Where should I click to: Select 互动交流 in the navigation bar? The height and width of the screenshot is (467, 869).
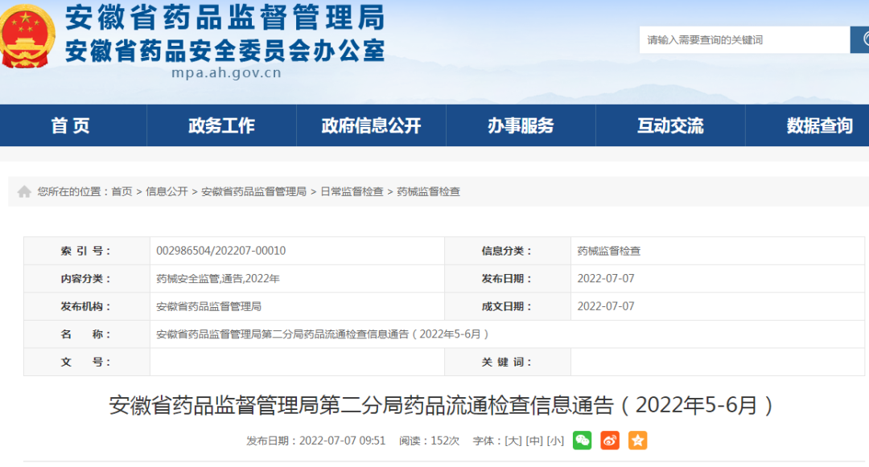click(x=670, y=125)
